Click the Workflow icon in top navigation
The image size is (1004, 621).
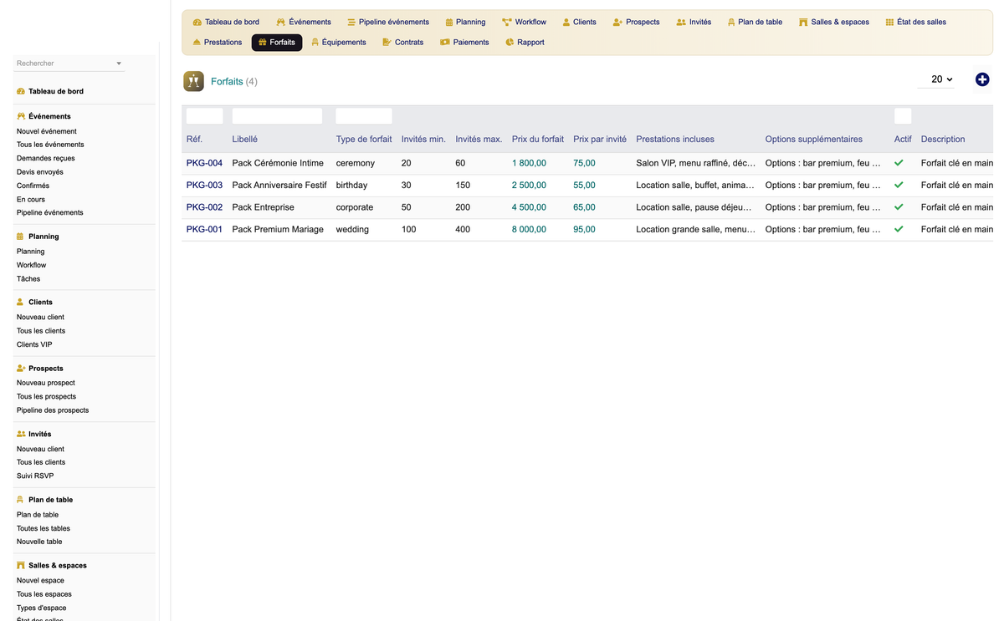[507, 22]
